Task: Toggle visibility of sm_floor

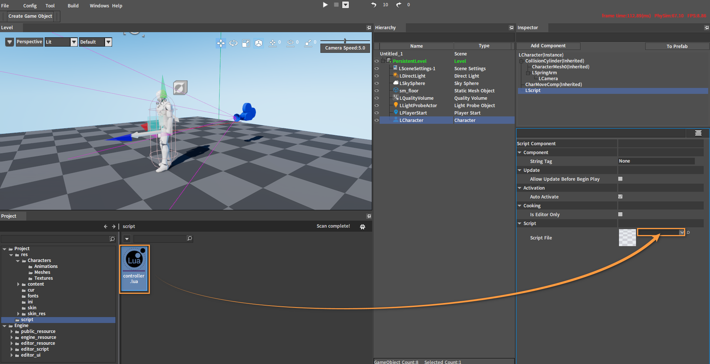Action: tap(377, 91)
